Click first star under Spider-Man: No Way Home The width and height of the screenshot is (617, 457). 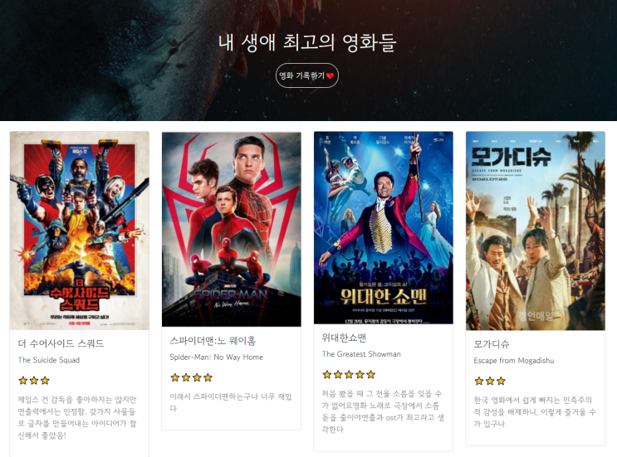pos(175,377)
